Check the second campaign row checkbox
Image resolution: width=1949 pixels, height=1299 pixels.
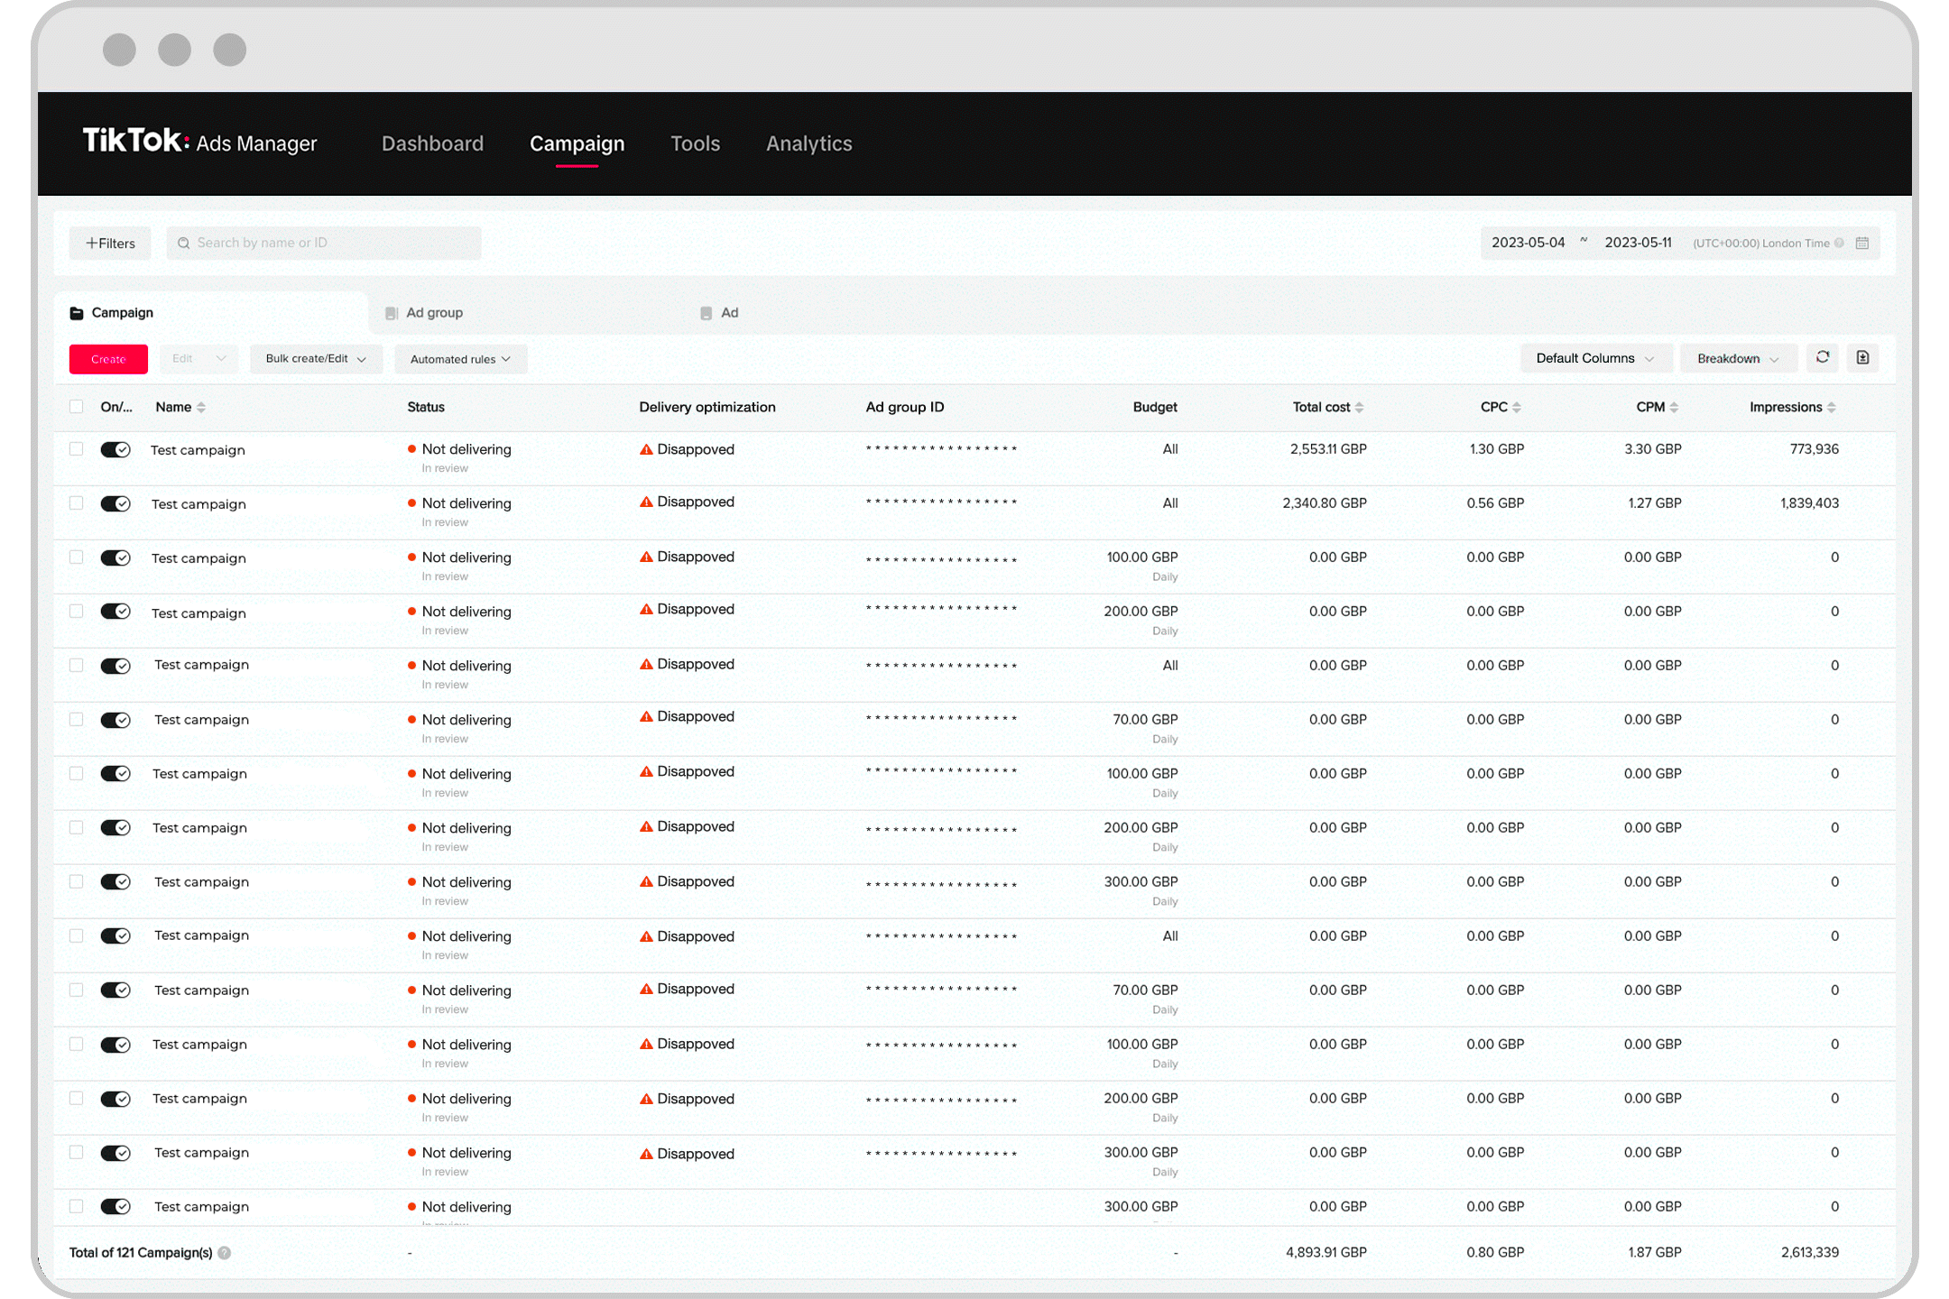(x=77, y=502)
